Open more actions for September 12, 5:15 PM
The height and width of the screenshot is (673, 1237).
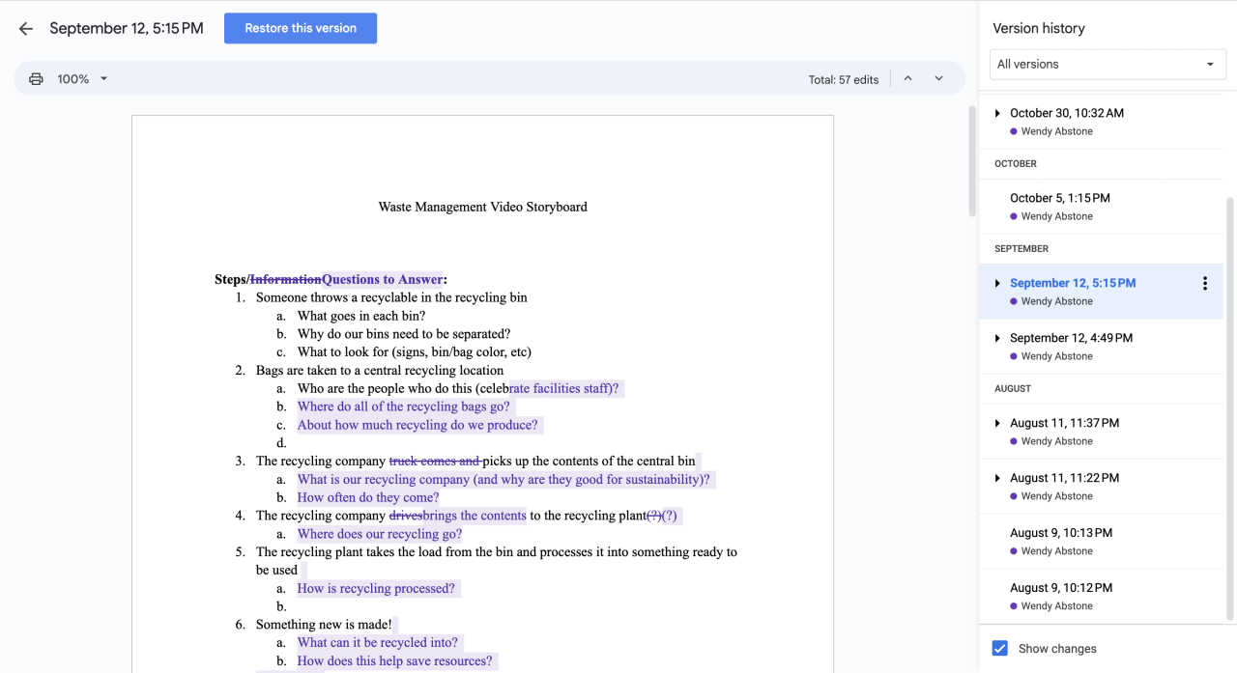[1204, 284]
